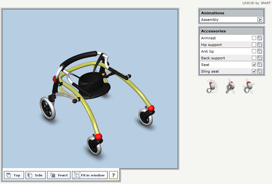Switch to Top view
272x184 pixels.
14,175
